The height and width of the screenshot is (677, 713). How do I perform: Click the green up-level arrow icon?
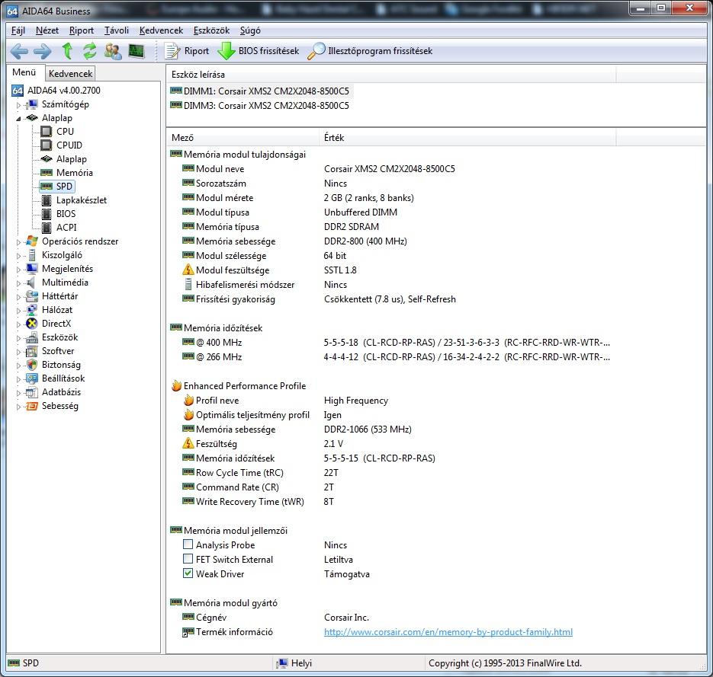(x=67, y=51)
